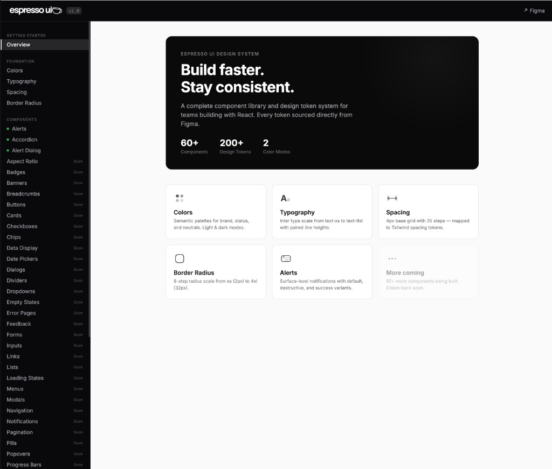552x469 pixels.
Task: Open Typography in the sidebar
Action: coord(45,81)
